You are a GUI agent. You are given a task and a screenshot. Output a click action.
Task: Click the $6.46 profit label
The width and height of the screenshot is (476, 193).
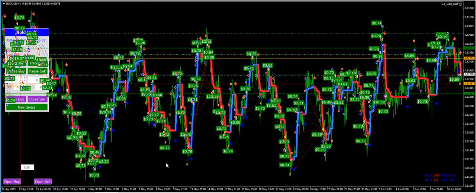point(326,102)
